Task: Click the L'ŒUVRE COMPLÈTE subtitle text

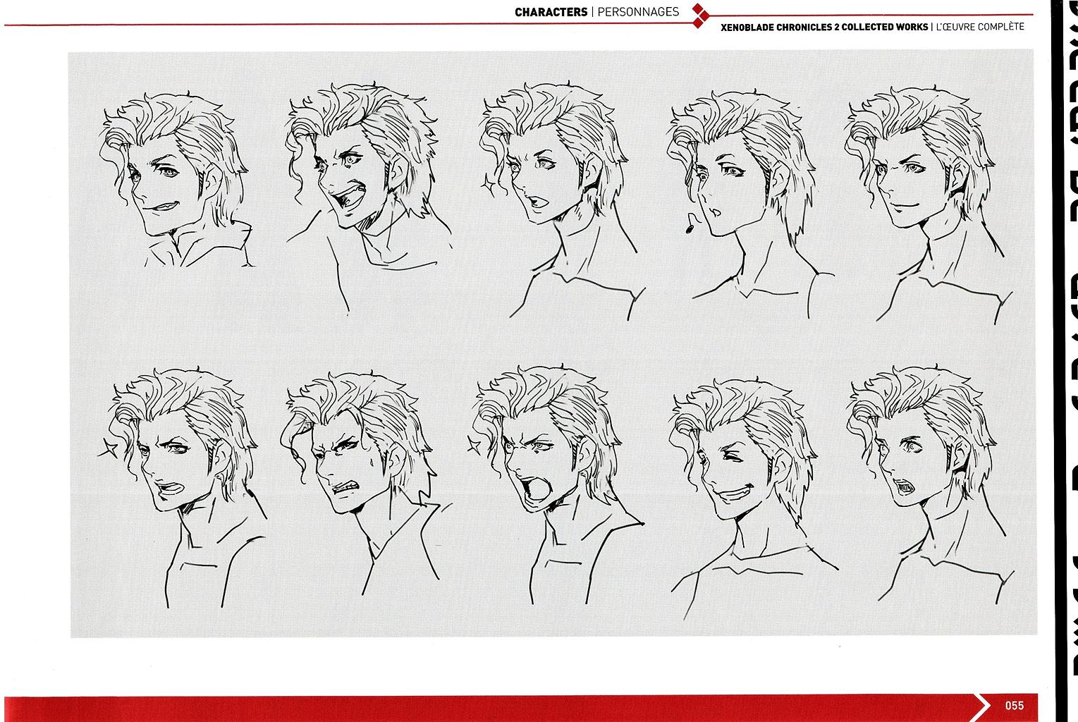Action: coord(980,27)
